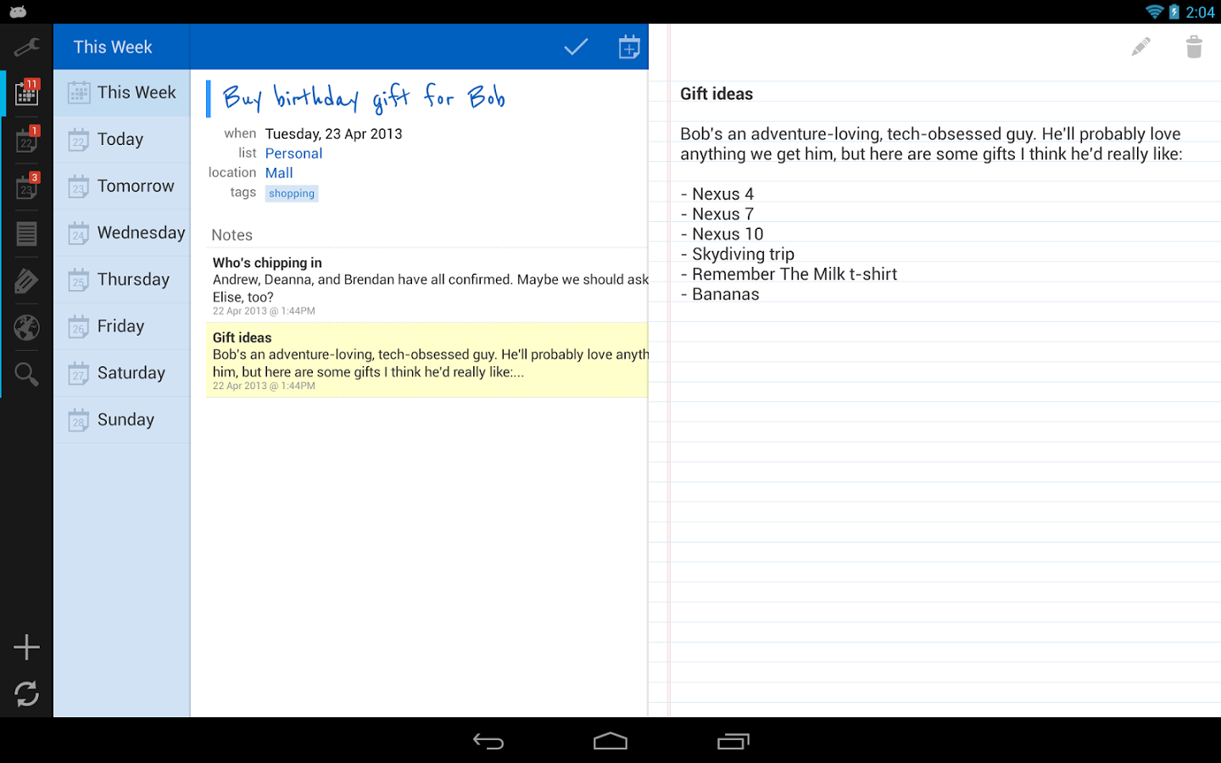Viewport: 1221px width, 763px height.
Task: Select Saturday in the day list
Action: coord(122,372)
